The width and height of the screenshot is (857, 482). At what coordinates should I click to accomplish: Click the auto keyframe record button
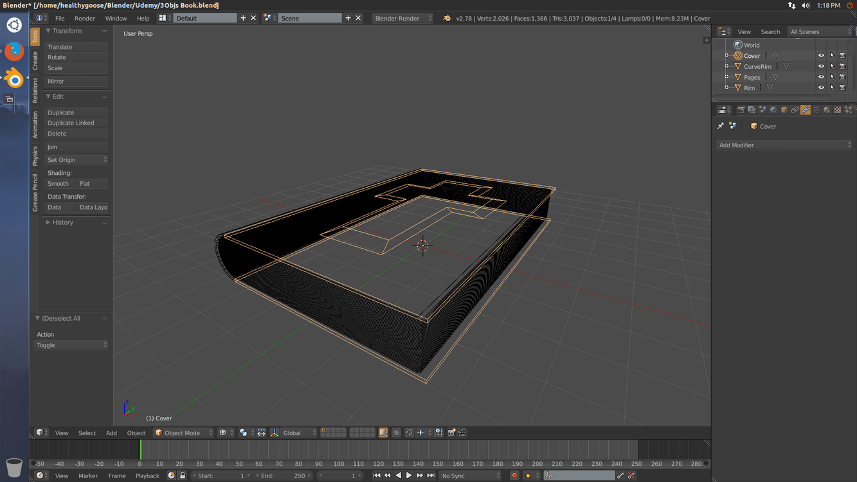(514, 476)
